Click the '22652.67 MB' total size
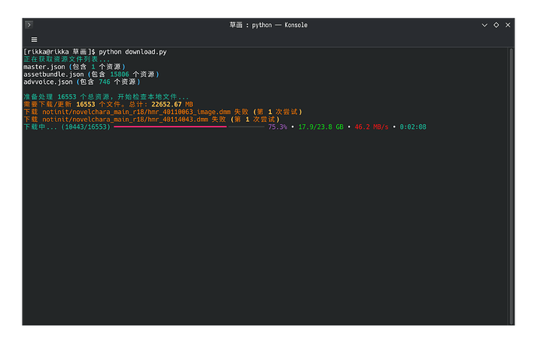Screen dimensions: 537x351 [x=172, y=104]
